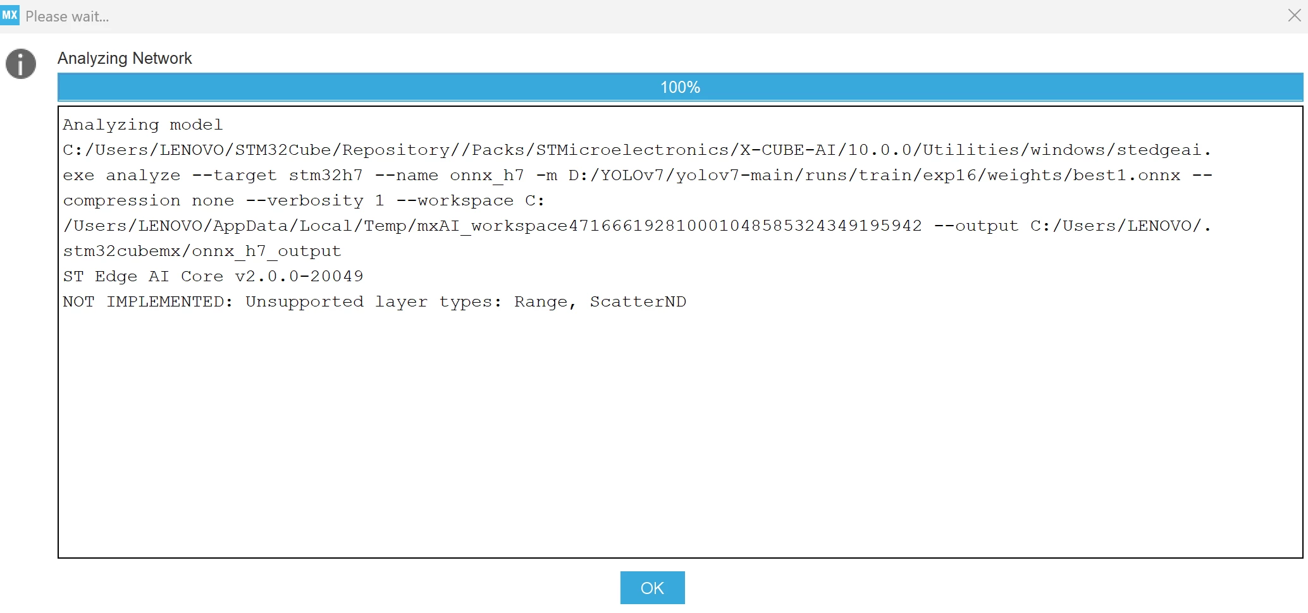Viewport: 1308px width, 613px height.
Task: Click the 'compression none --verbosity 1' line
Action: click(304, 201)
